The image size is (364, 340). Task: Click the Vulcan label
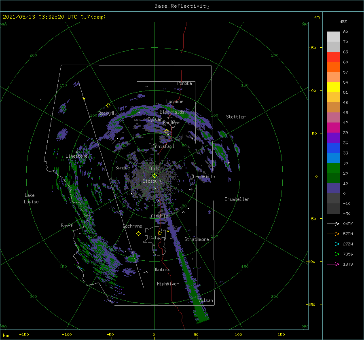click(206, 300)
